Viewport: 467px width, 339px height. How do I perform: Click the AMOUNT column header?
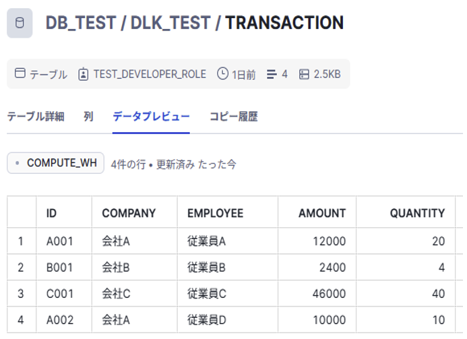click(321, 213)
